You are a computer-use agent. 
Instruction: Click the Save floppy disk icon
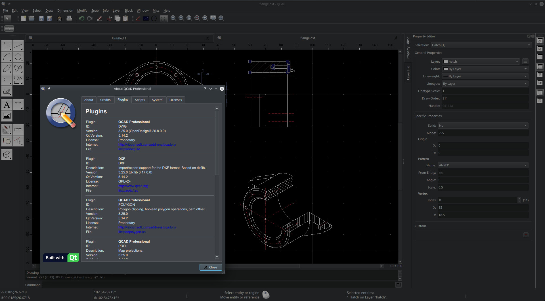point(41,18)
